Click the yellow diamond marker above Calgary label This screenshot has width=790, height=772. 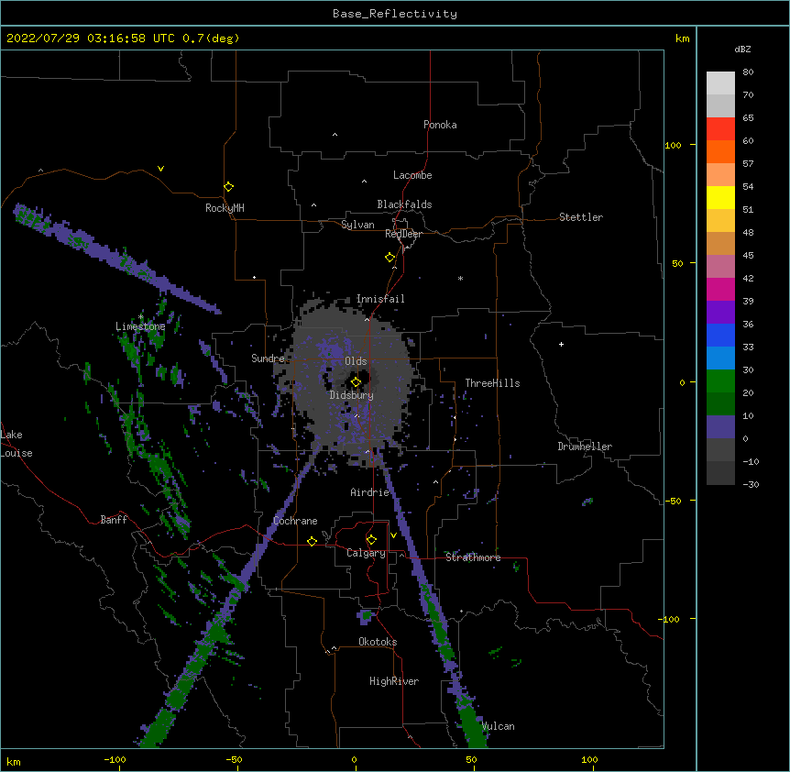(371, 540)
